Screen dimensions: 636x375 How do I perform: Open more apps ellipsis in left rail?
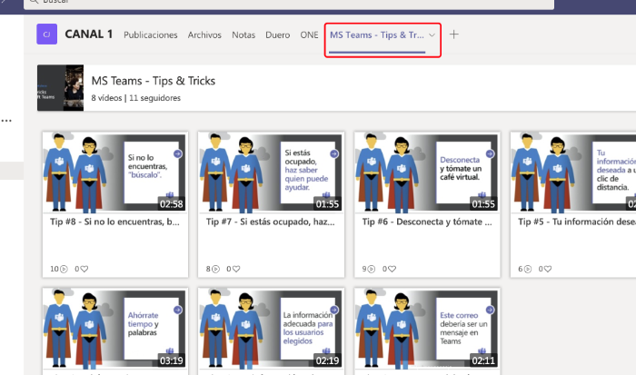(6, 121)
